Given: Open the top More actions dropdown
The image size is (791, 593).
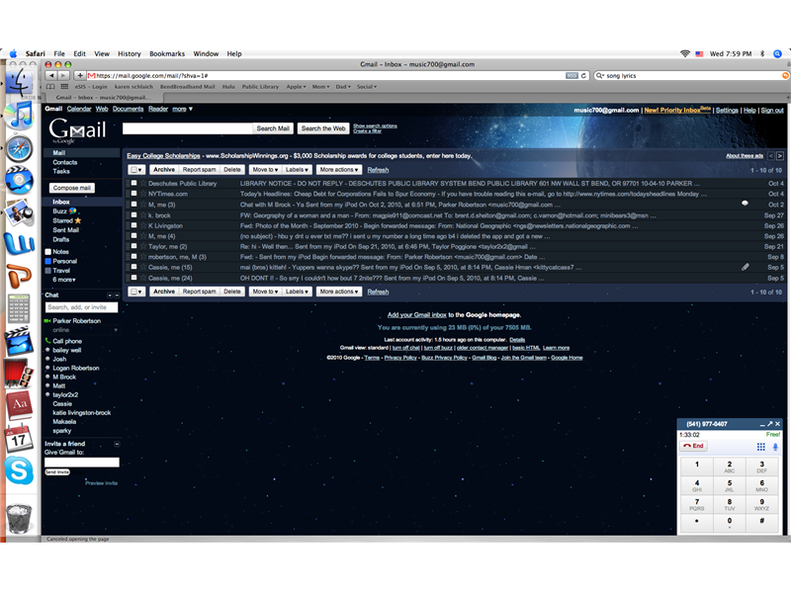Looking at the screenshot, I should (339, 170).
